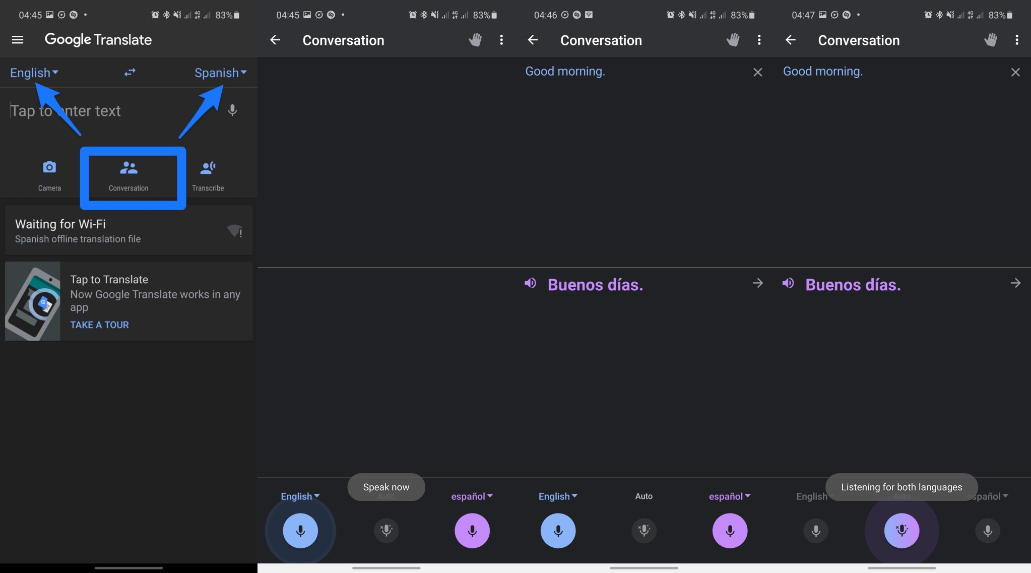Tap the Tap to Translate phone thumbnail

click(x=33, y=301)
